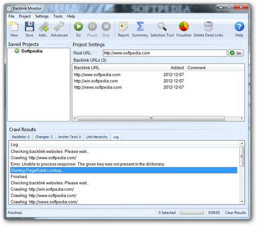The height and width of the screenshot is (226, 257).
Task: Select the 'Error: Unable to process response' log line
Action: point(124,164)
